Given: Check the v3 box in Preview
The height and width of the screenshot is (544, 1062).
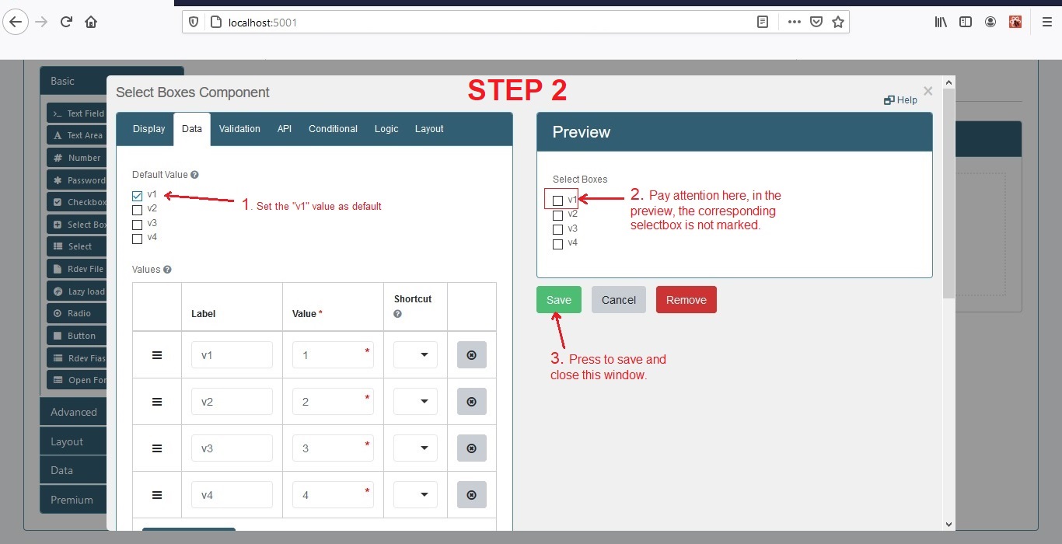Looking at the screenshot, I should [557, 229].
